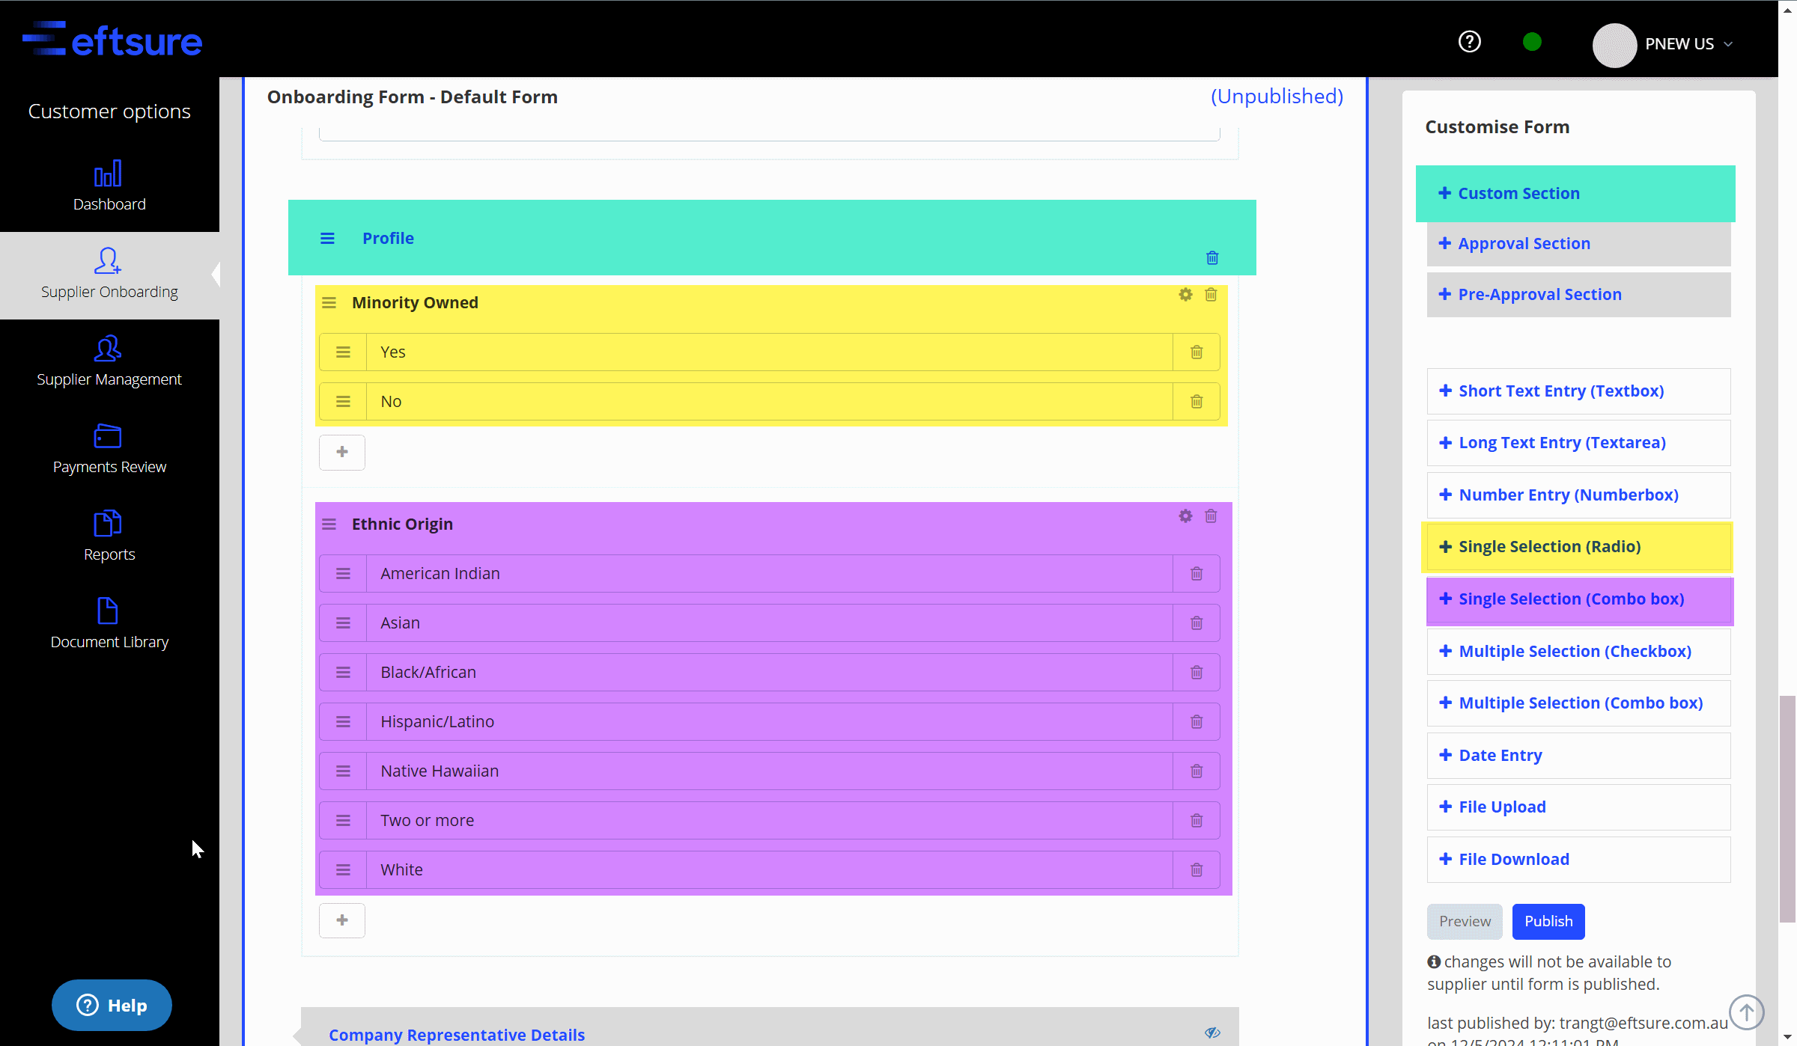Add a Date Entry field
1797x1046 pixels.
[x=1578, y=755]
